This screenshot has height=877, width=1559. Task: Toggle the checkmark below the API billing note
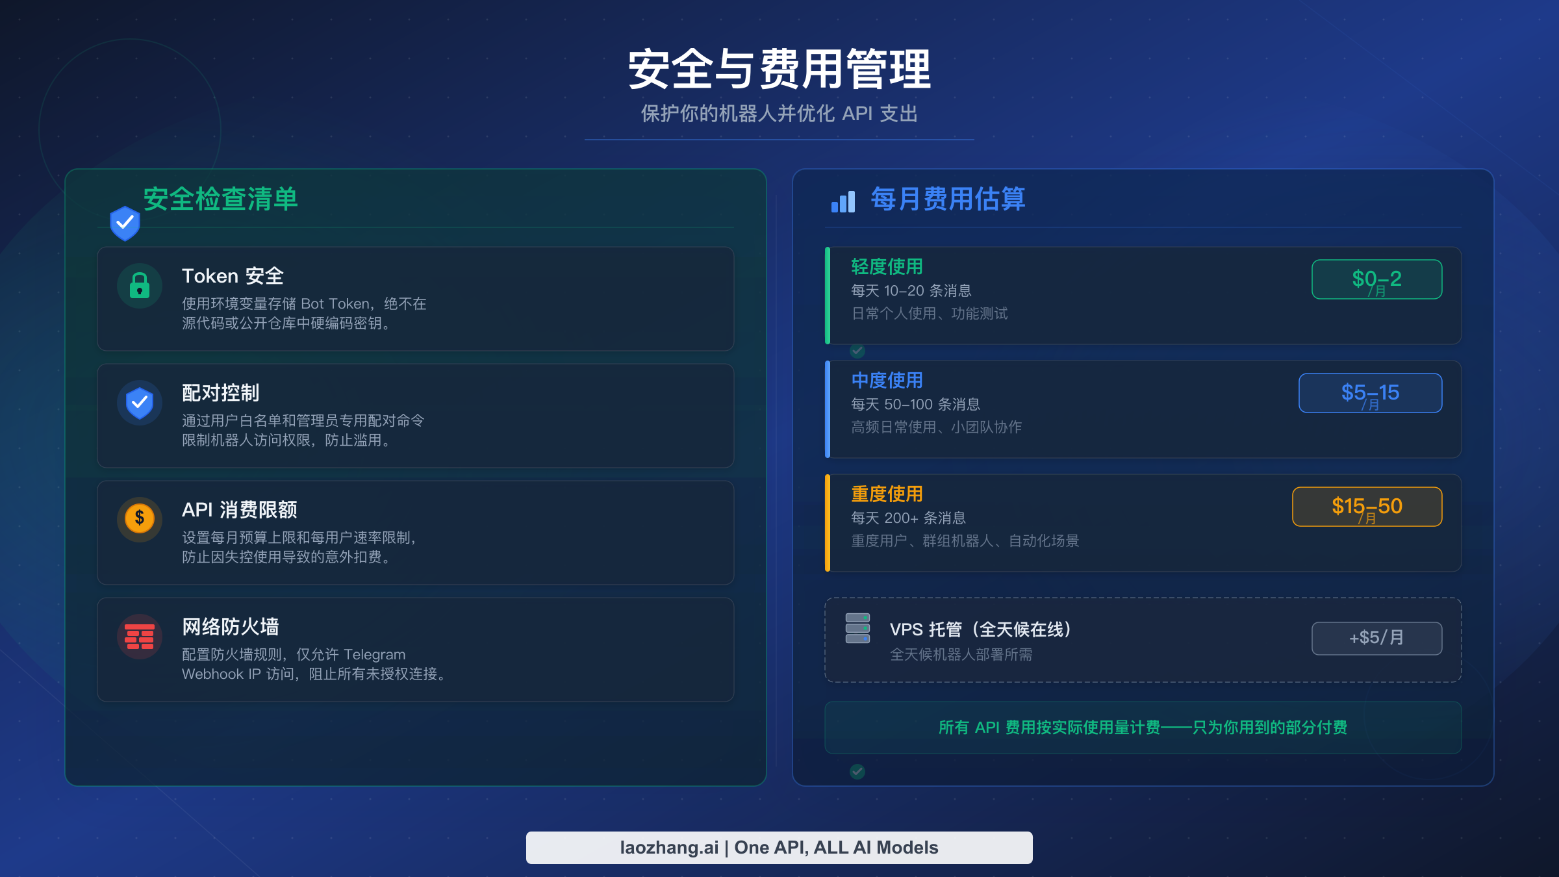(x=857, y=772)
